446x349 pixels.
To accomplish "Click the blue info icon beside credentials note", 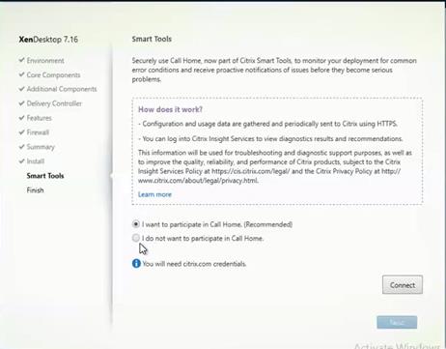I will 136,264.
